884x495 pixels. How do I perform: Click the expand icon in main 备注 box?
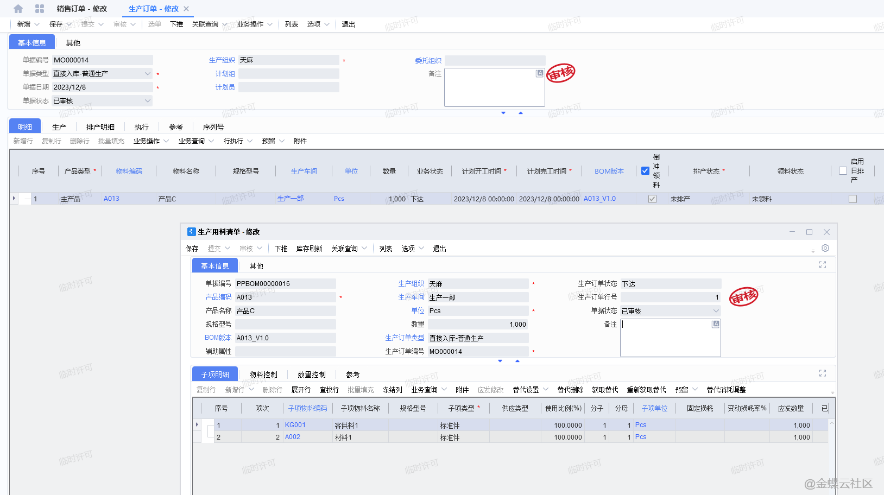click(540, 73)
